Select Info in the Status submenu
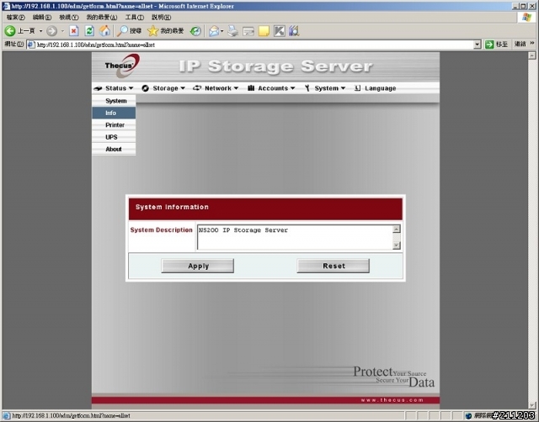 [x=114, y=113]
